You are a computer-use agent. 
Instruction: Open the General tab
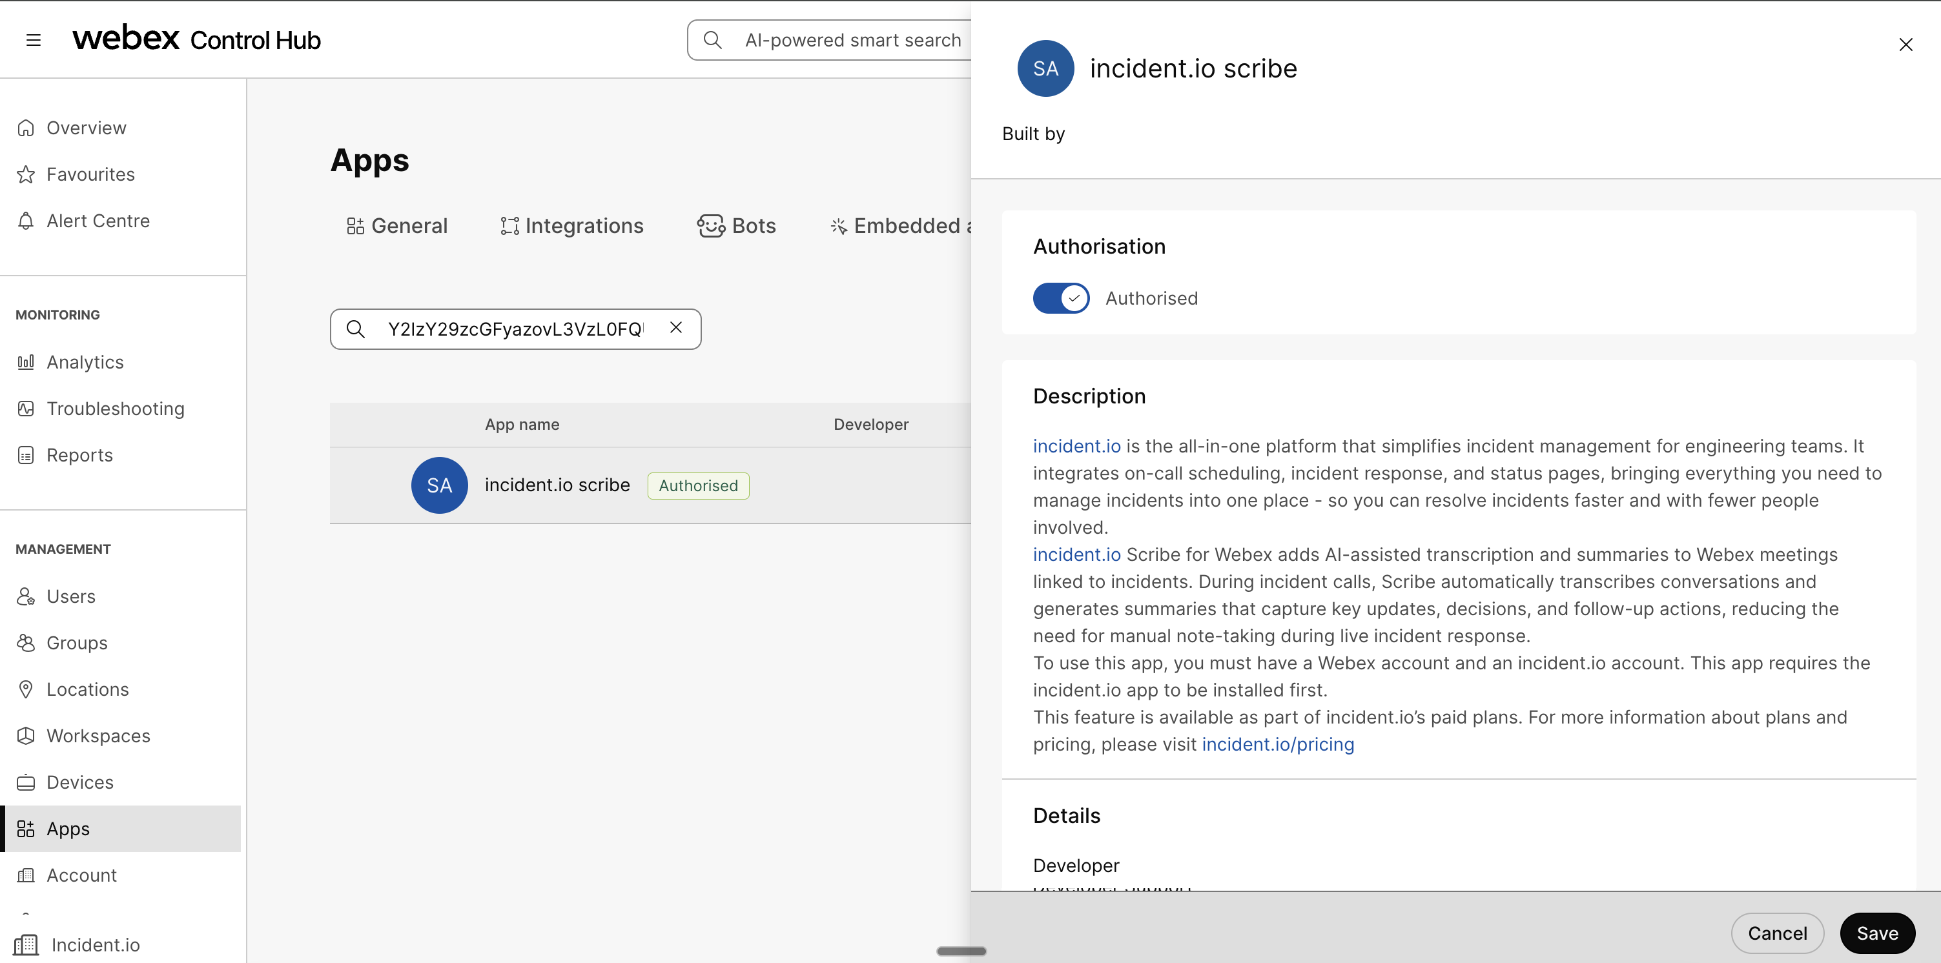[x=397, y=226]
